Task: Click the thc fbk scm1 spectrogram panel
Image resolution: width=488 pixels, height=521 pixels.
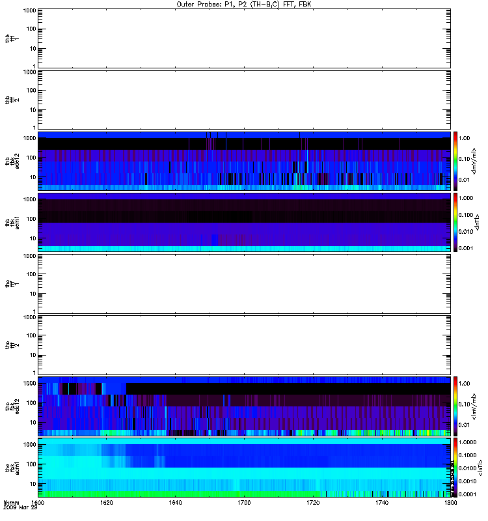Action: (244, 468)
